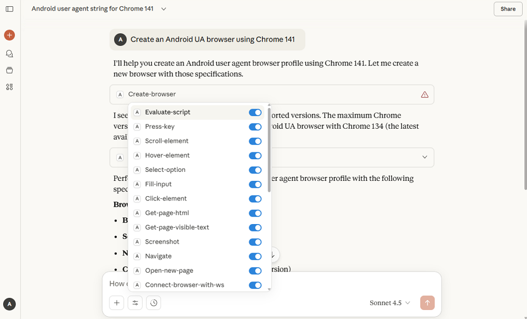Select Get-page-html in the tools list
Image resolution: width=527 pixels, height=319 pixels.
pos(167,213)
